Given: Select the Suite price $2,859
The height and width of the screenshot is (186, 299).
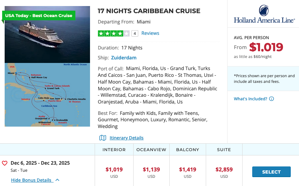Looking at the screenshot, I should click(224, 170).
